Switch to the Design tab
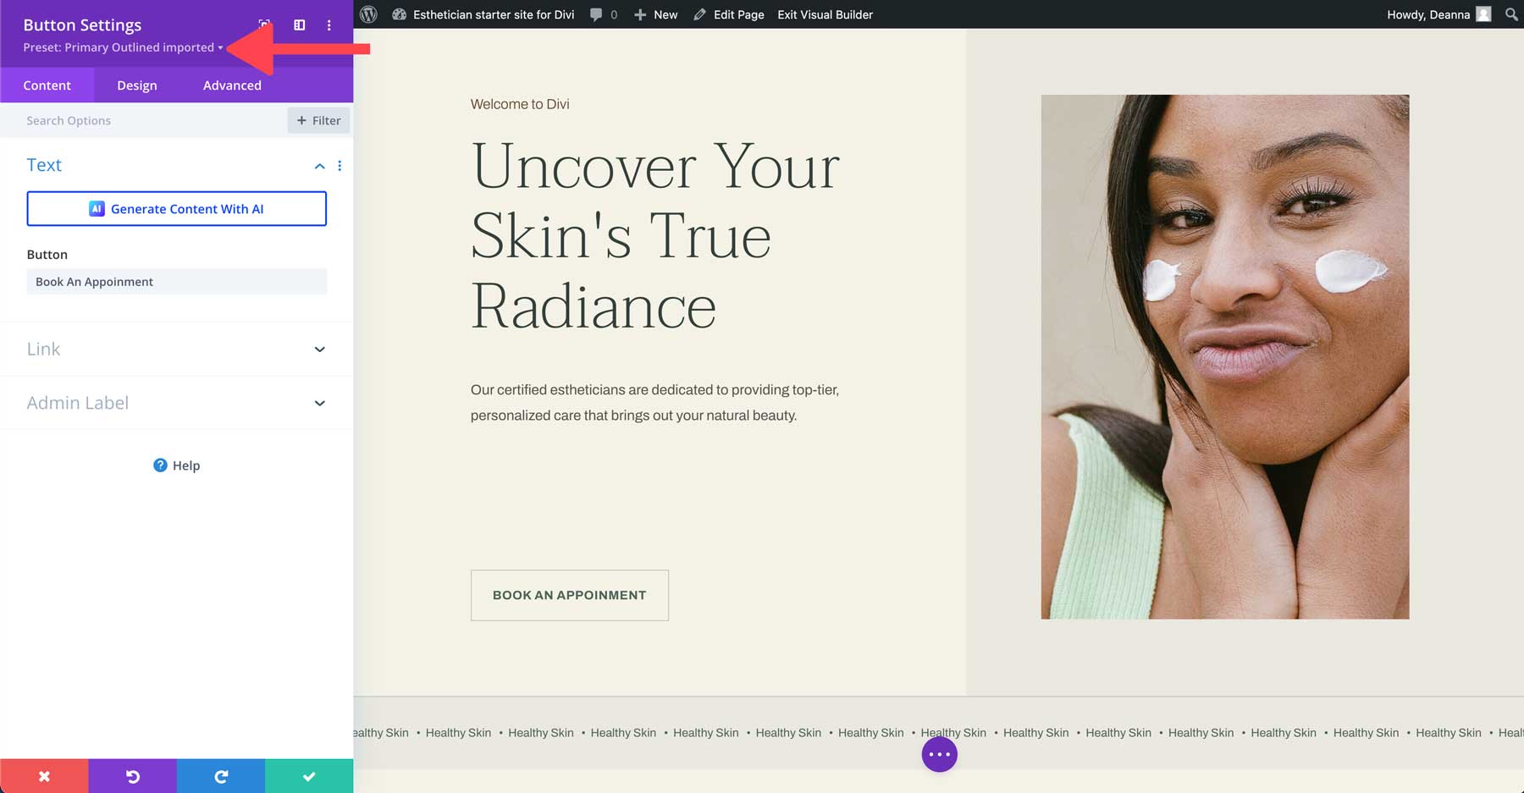This screenshot has width=1524, height=793. coord(136,85)
